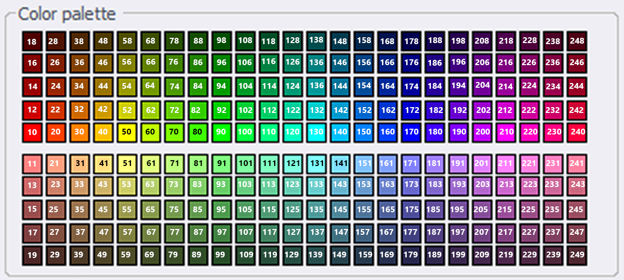Click color swatch number 188
This screenshot has height=280, width=624.
(x=435, y=41)
